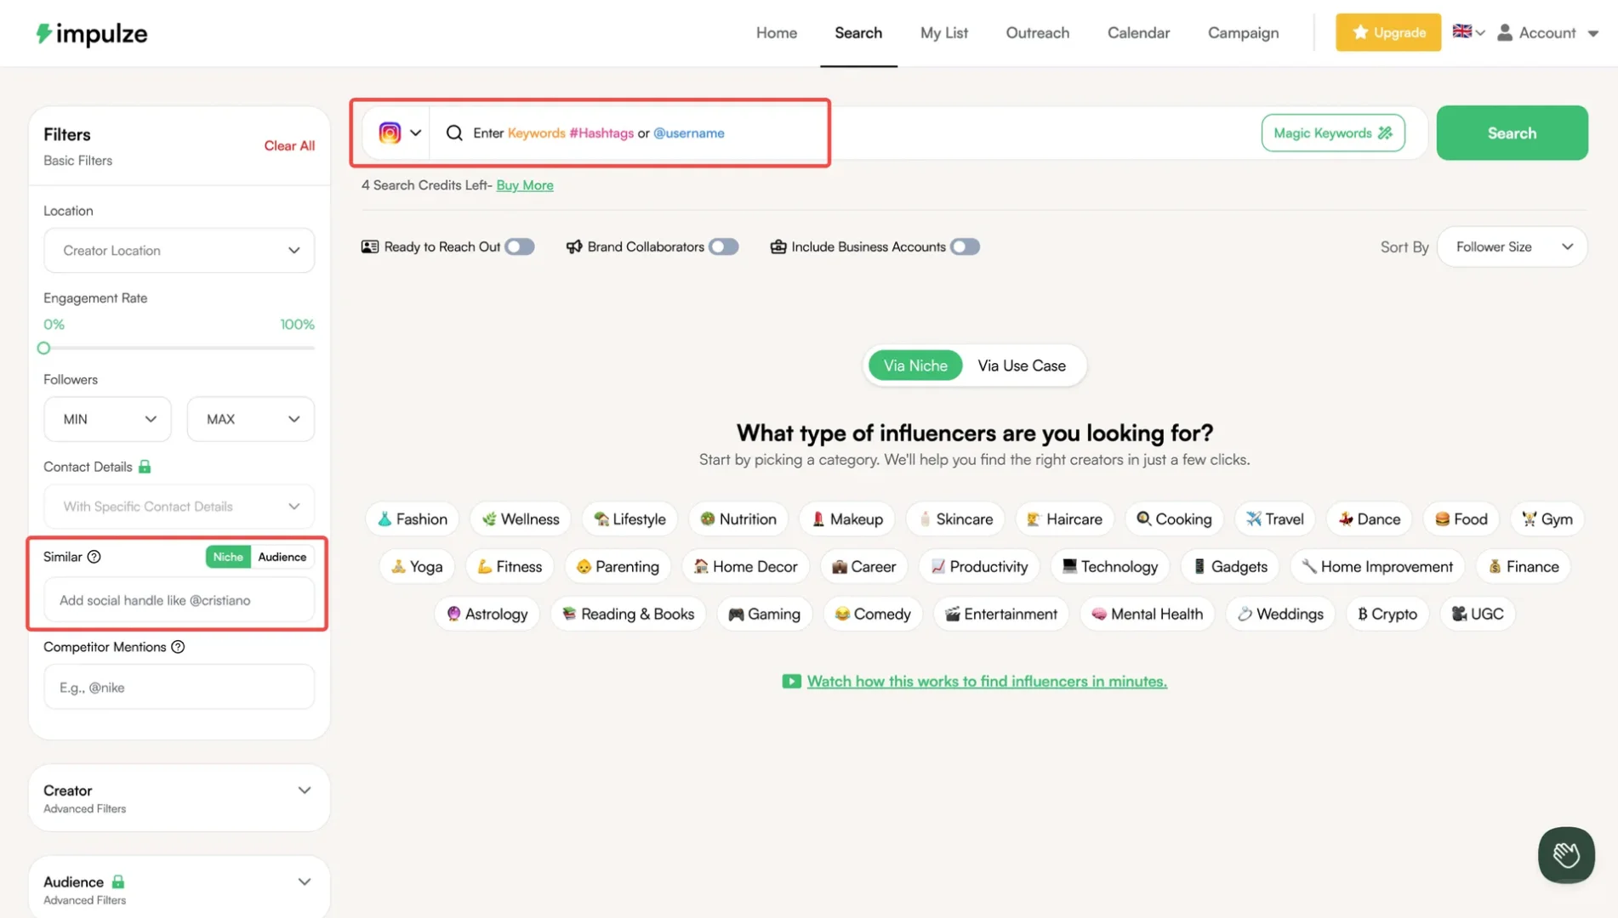Click the Competitor Mentions help icon

point(178,647)
